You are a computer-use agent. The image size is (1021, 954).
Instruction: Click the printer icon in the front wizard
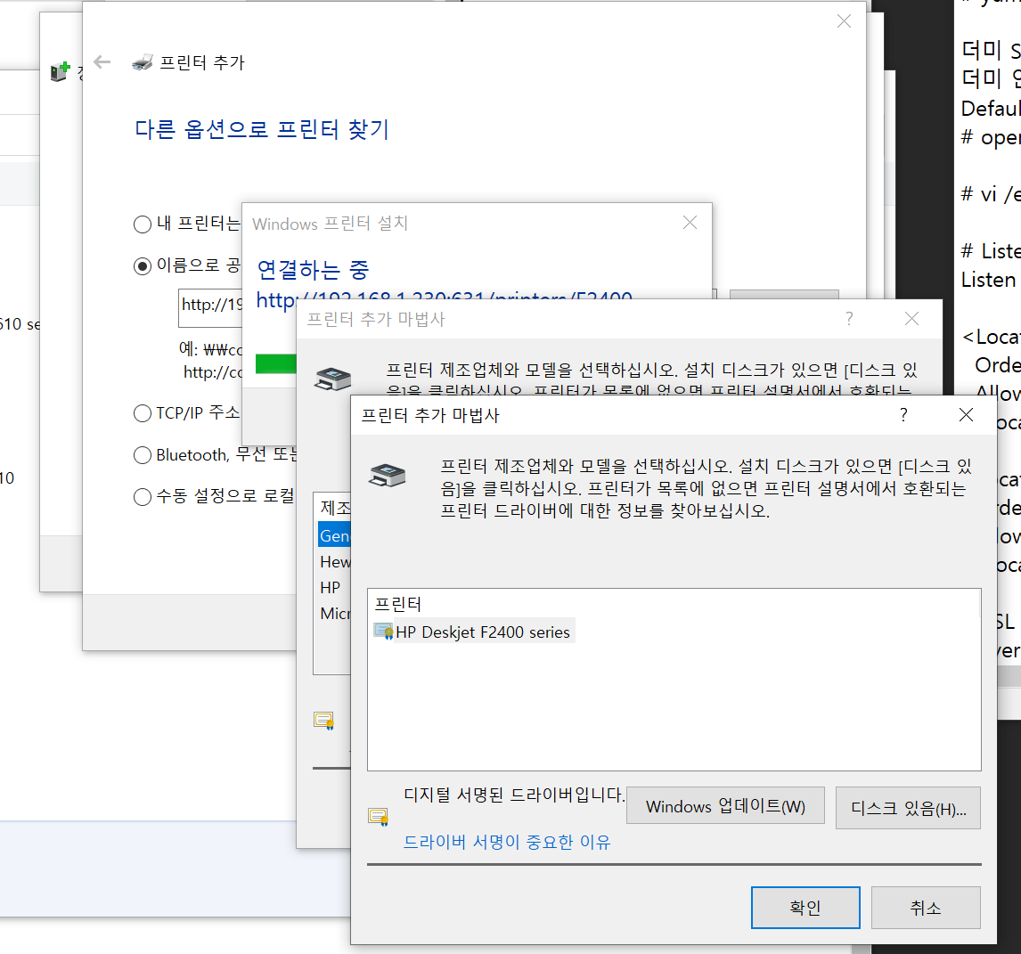[388, 475]
